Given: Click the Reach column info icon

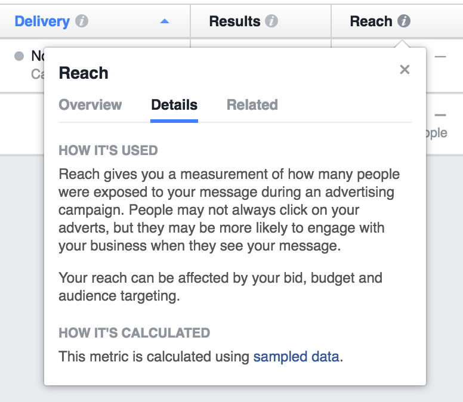Looking at the screenshot, I should point(404,21).
